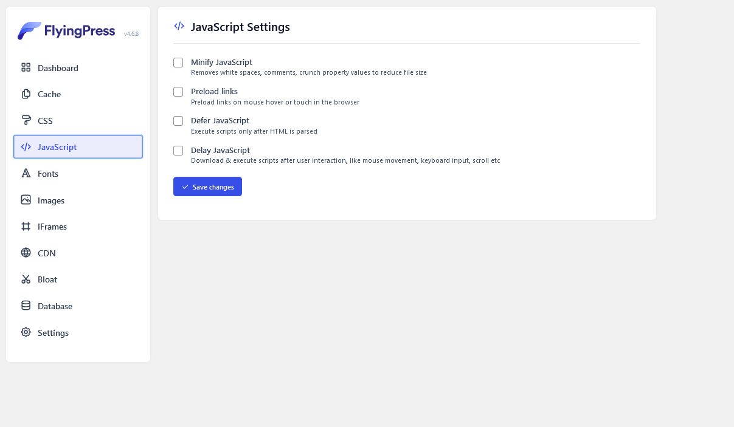Click the Fonts letter icon
The width and height of the screenshot is (734, 427).
click(x=26, y=173)
